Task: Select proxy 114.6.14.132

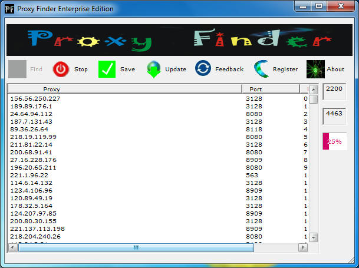Action: click(31, 183)
